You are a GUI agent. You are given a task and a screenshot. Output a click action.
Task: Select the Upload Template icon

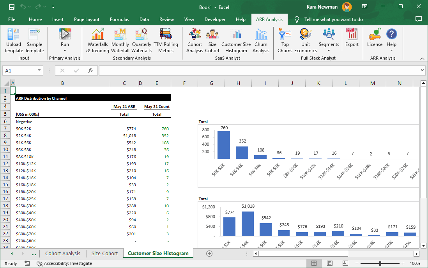click(x=13, y=39)
